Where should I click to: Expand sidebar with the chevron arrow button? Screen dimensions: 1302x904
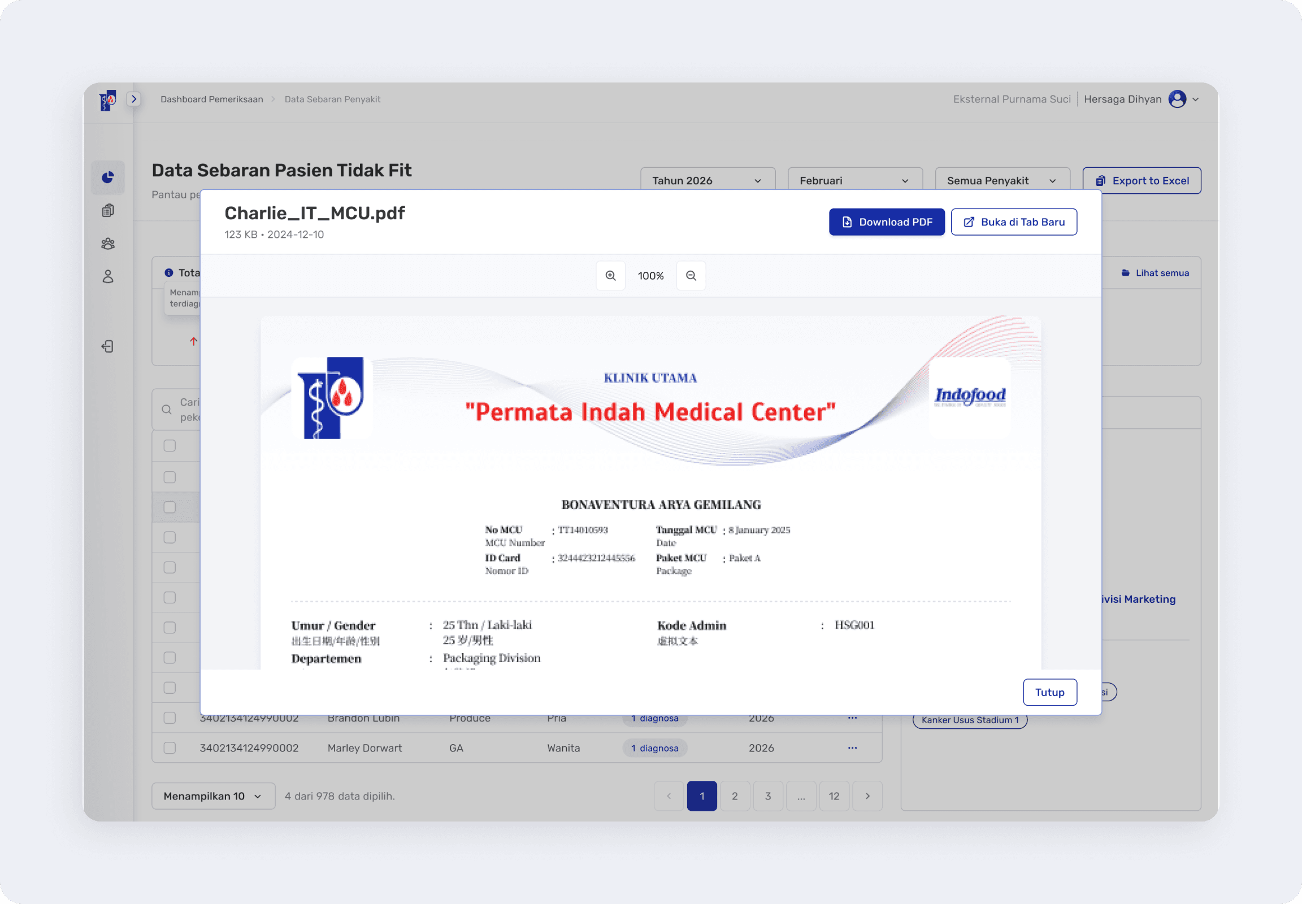click(x=134, y=99)
